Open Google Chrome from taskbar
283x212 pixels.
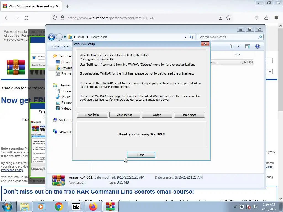coord(59,206)
